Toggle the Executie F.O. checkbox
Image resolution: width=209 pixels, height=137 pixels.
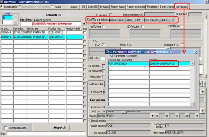[x=182, y=45]
